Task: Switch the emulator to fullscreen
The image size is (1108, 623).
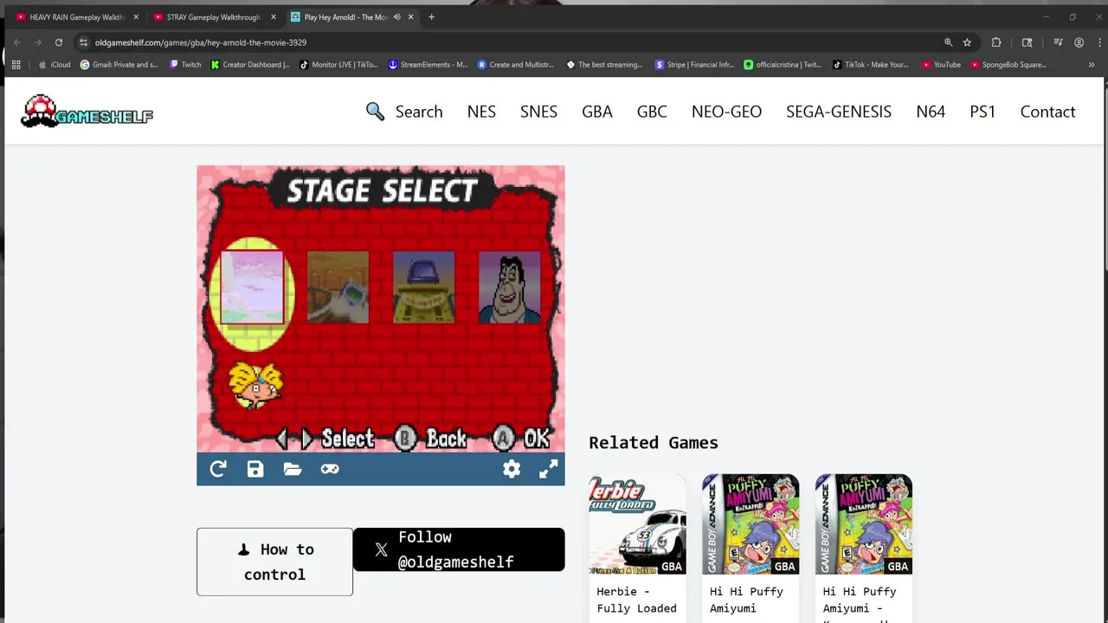Action: [x=549, y=469]
